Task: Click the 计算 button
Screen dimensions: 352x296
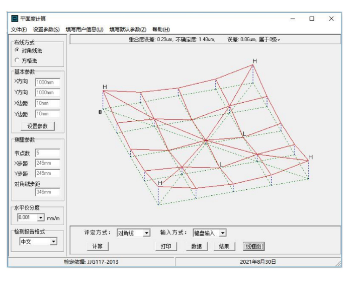Action: [98, 246]
